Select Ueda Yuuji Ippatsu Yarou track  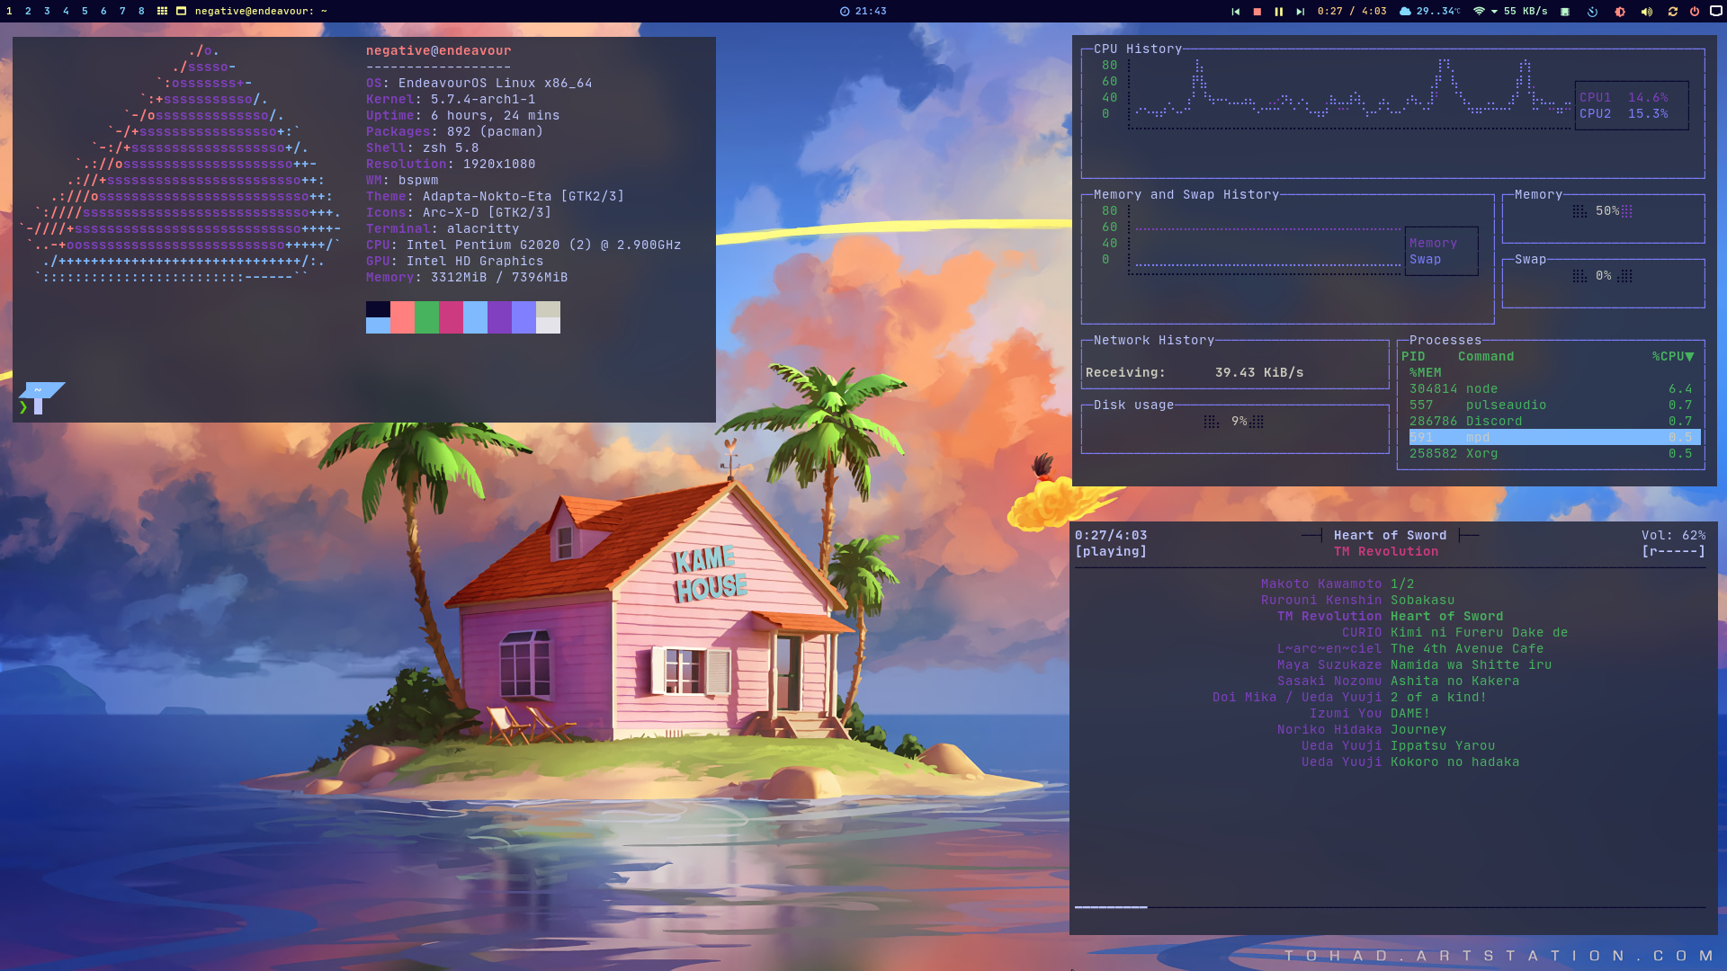[x=1398, y=746]
